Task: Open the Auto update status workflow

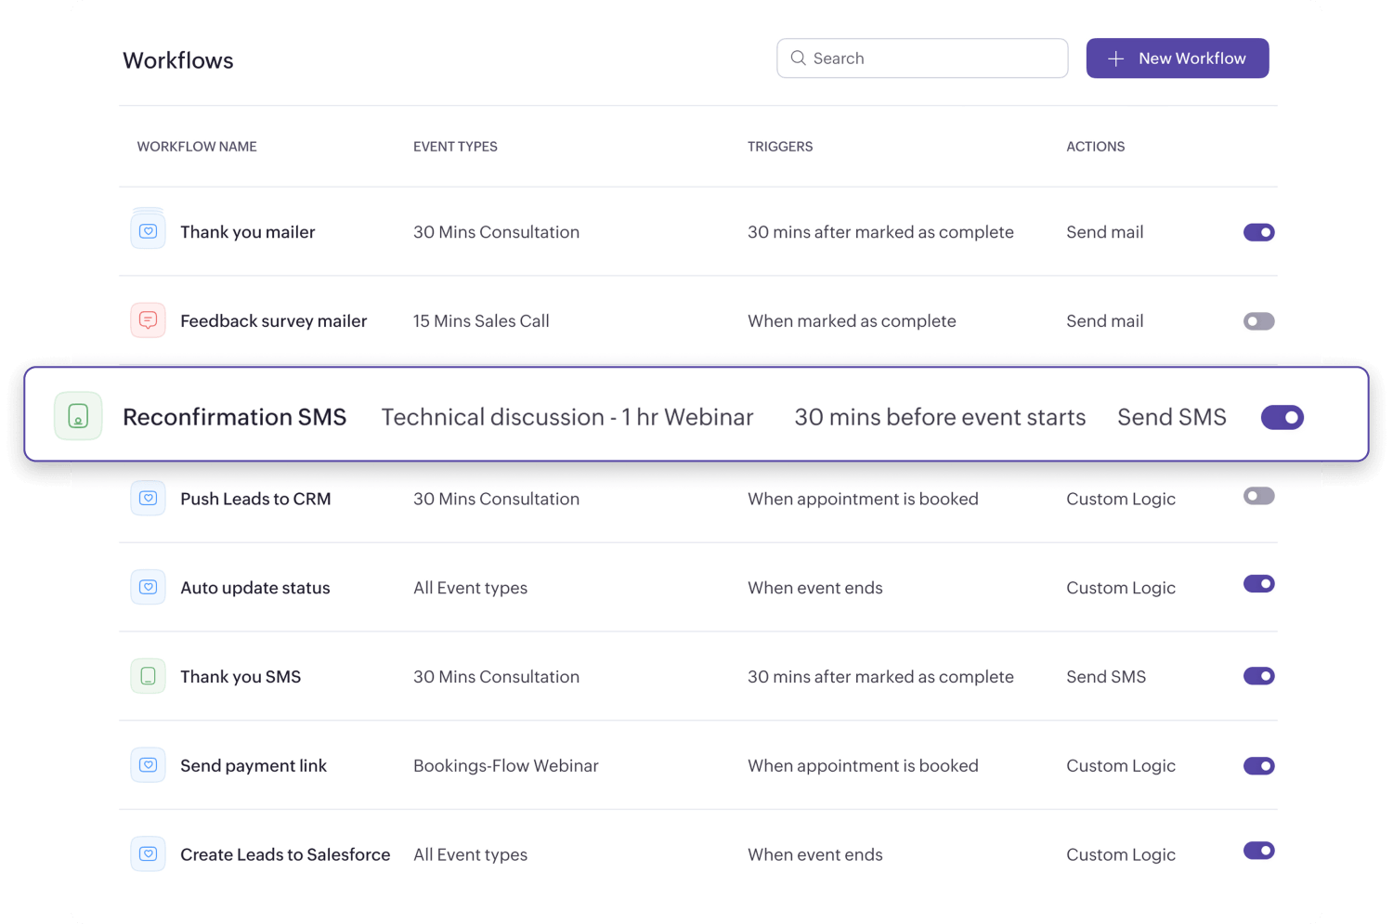Action: pos(254,588)
